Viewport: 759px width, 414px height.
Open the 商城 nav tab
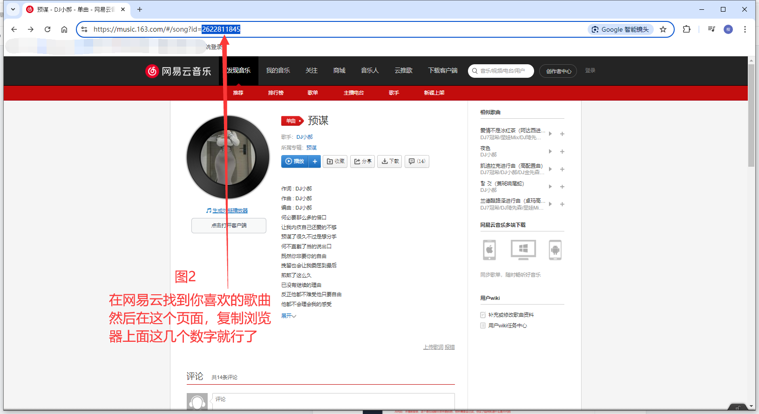click(x=339, y=71)
